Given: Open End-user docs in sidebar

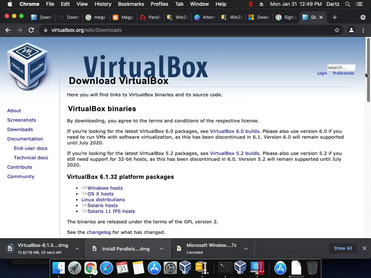Looking at the screenshot, I should [30, 148].
